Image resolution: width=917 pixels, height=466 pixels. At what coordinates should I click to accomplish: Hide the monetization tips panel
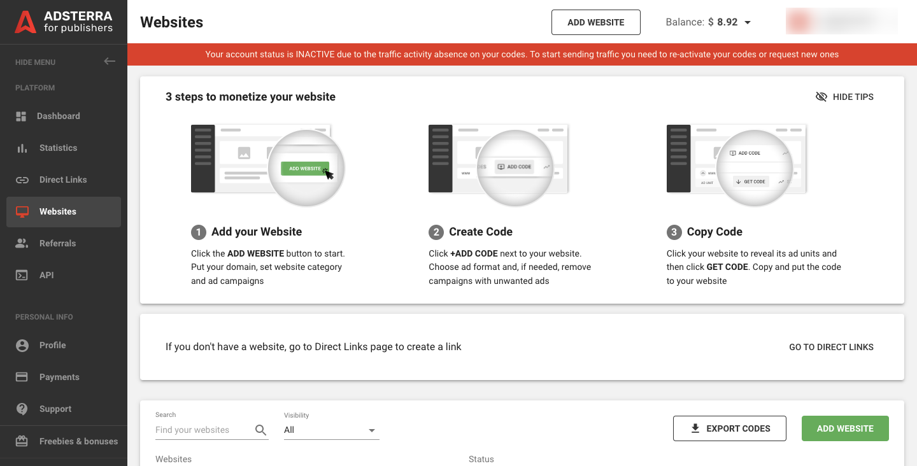(845, 97)
